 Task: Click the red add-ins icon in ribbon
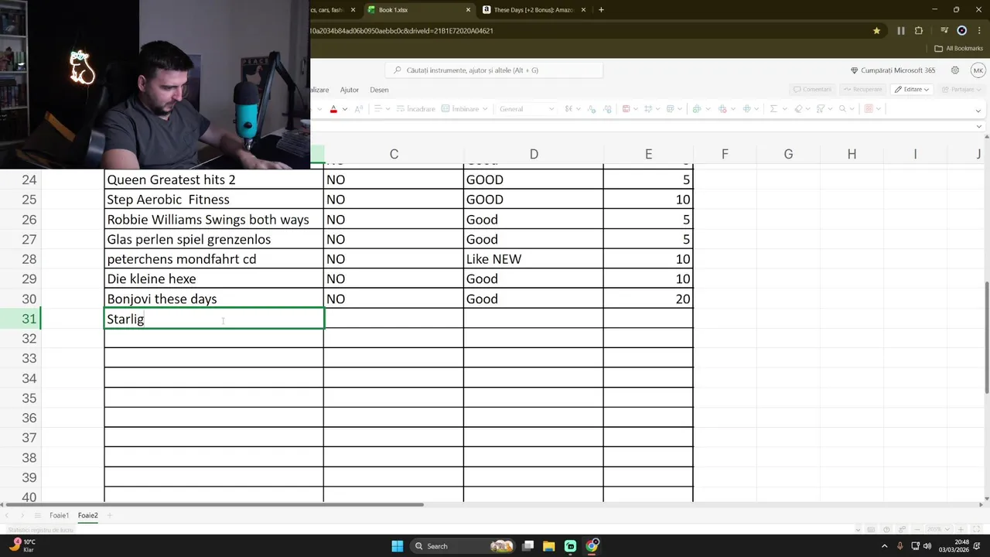click(869, 109)
